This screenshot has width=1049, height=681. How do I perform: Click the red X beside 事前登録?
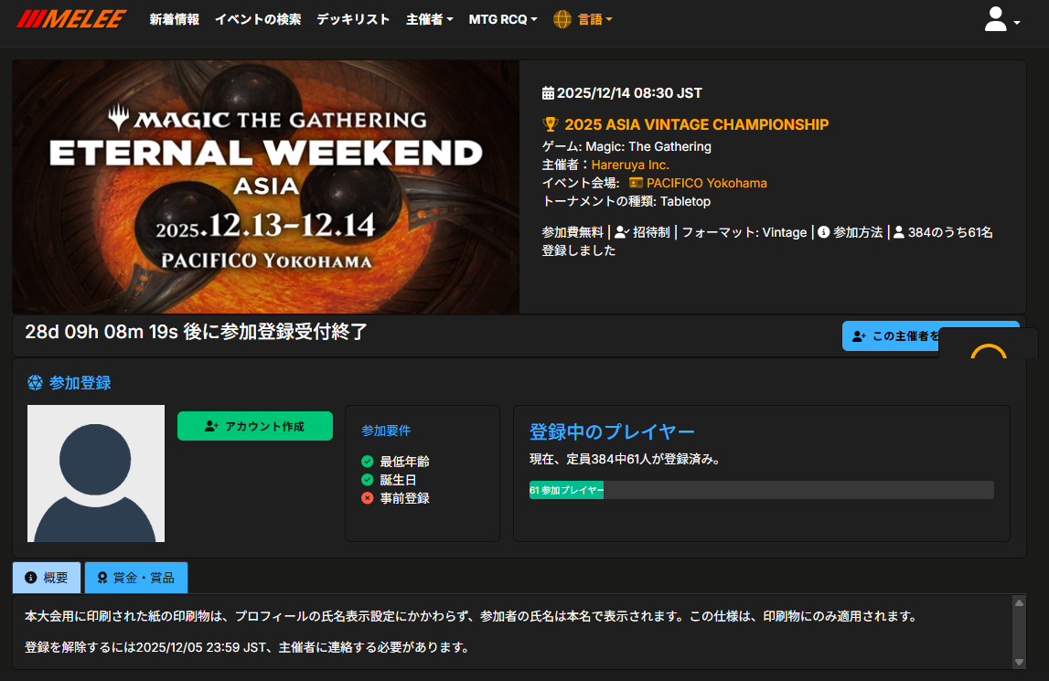[x=368, y=497]
